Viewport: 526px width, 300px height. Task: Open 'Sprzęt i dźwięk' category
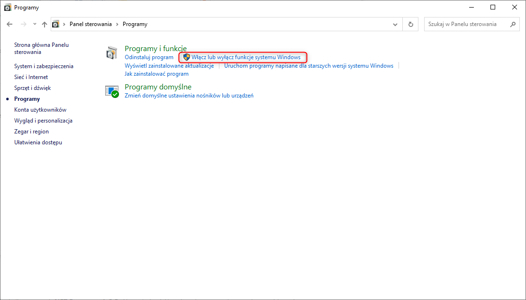click(33, 88)
